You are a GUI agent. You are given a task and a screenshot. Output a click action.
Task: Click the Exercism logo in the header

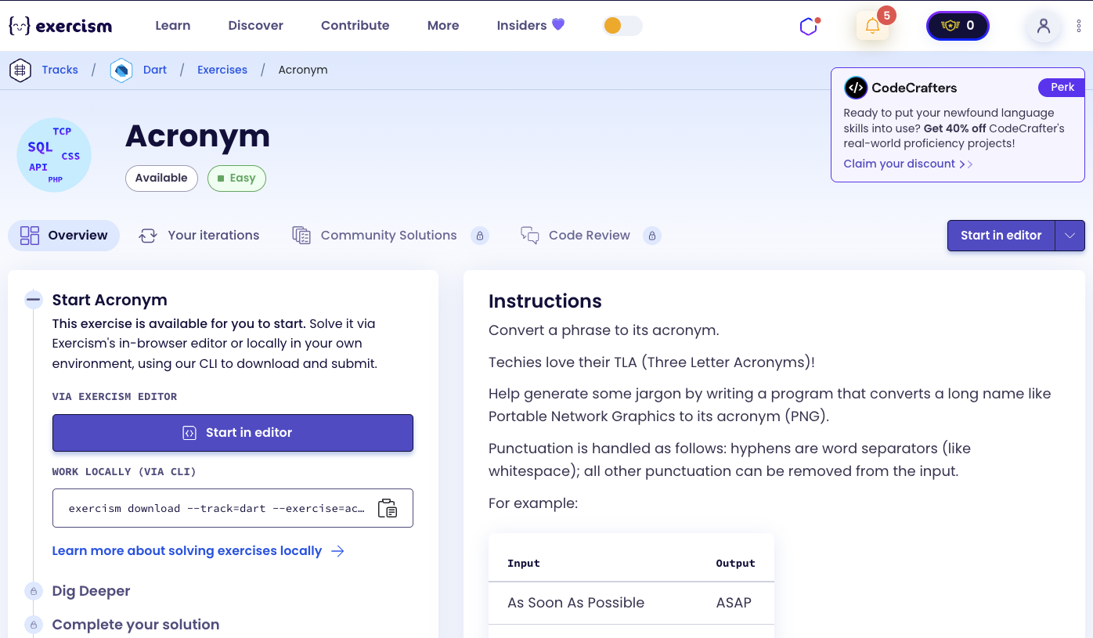pyautogui.click(x=59, y=25)
